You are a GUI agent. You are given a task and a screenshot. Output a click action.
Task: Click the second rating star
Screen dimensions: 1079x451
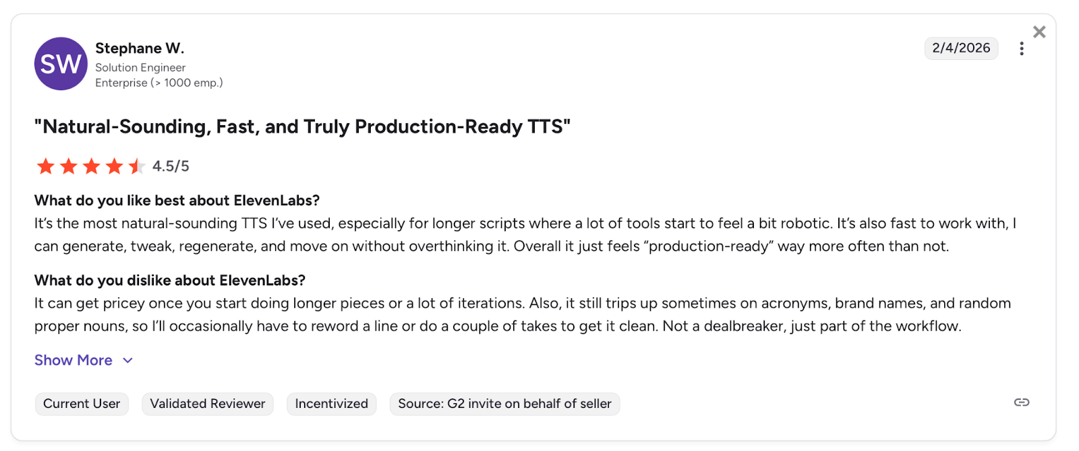click(x=69, y=166)
